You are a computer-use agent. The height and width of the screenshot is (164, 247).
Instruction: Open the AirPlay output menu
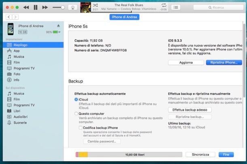72,7
